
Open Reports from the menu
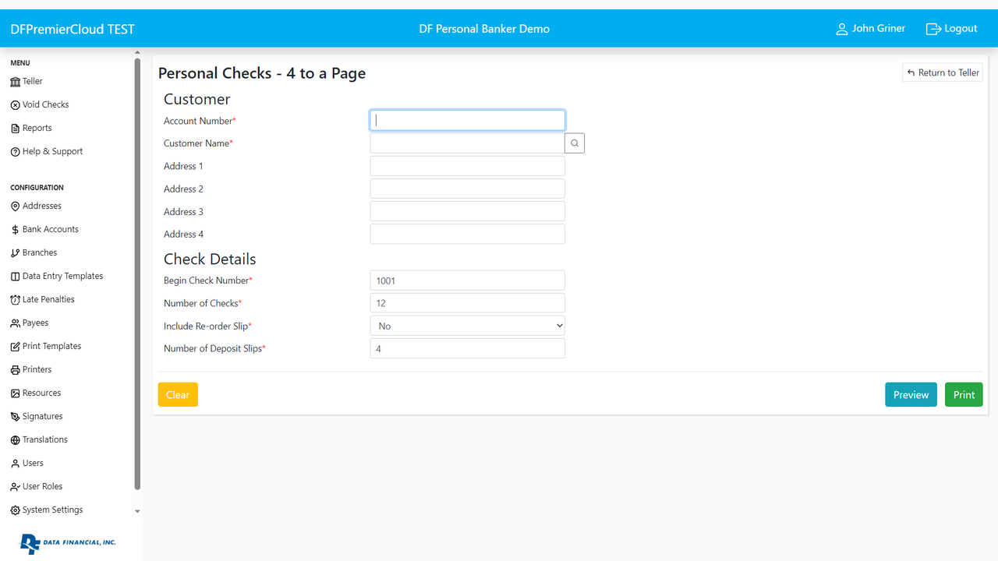click(x=37, y=128)
